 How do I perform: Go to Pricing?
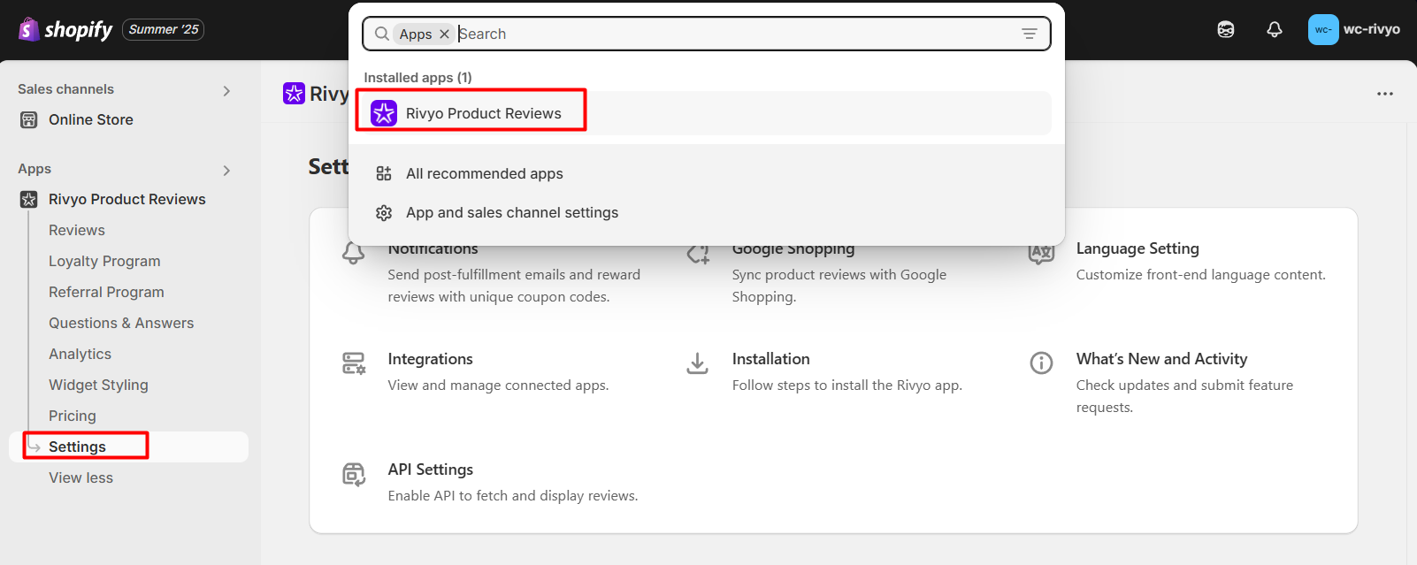(73, 416)
